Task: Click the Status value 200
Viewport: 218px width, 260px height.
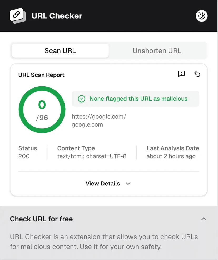Action: (x=24, y=156)
